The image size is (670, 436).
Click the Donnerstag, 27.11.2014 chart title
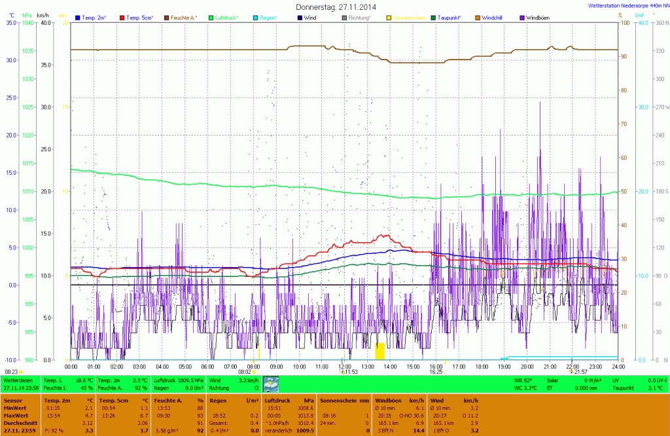point(336,7)
